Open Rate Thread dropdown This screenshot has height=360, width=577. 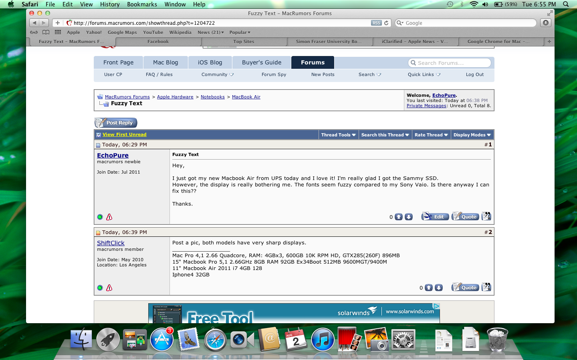tap(431, 135)
